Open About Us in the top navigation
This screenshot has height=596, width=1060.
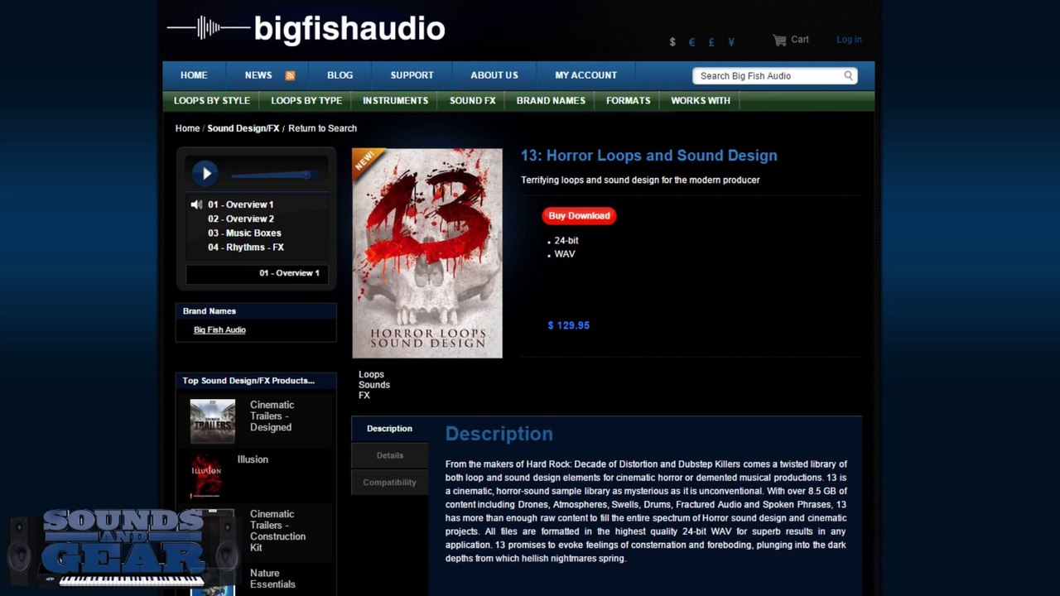tap(494, 75)
